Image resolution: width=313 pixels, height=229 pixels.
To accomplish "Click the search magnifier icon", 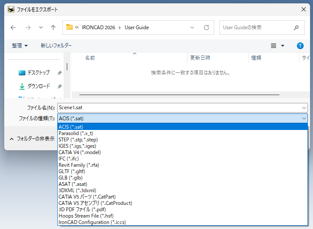I will point(296,28).
